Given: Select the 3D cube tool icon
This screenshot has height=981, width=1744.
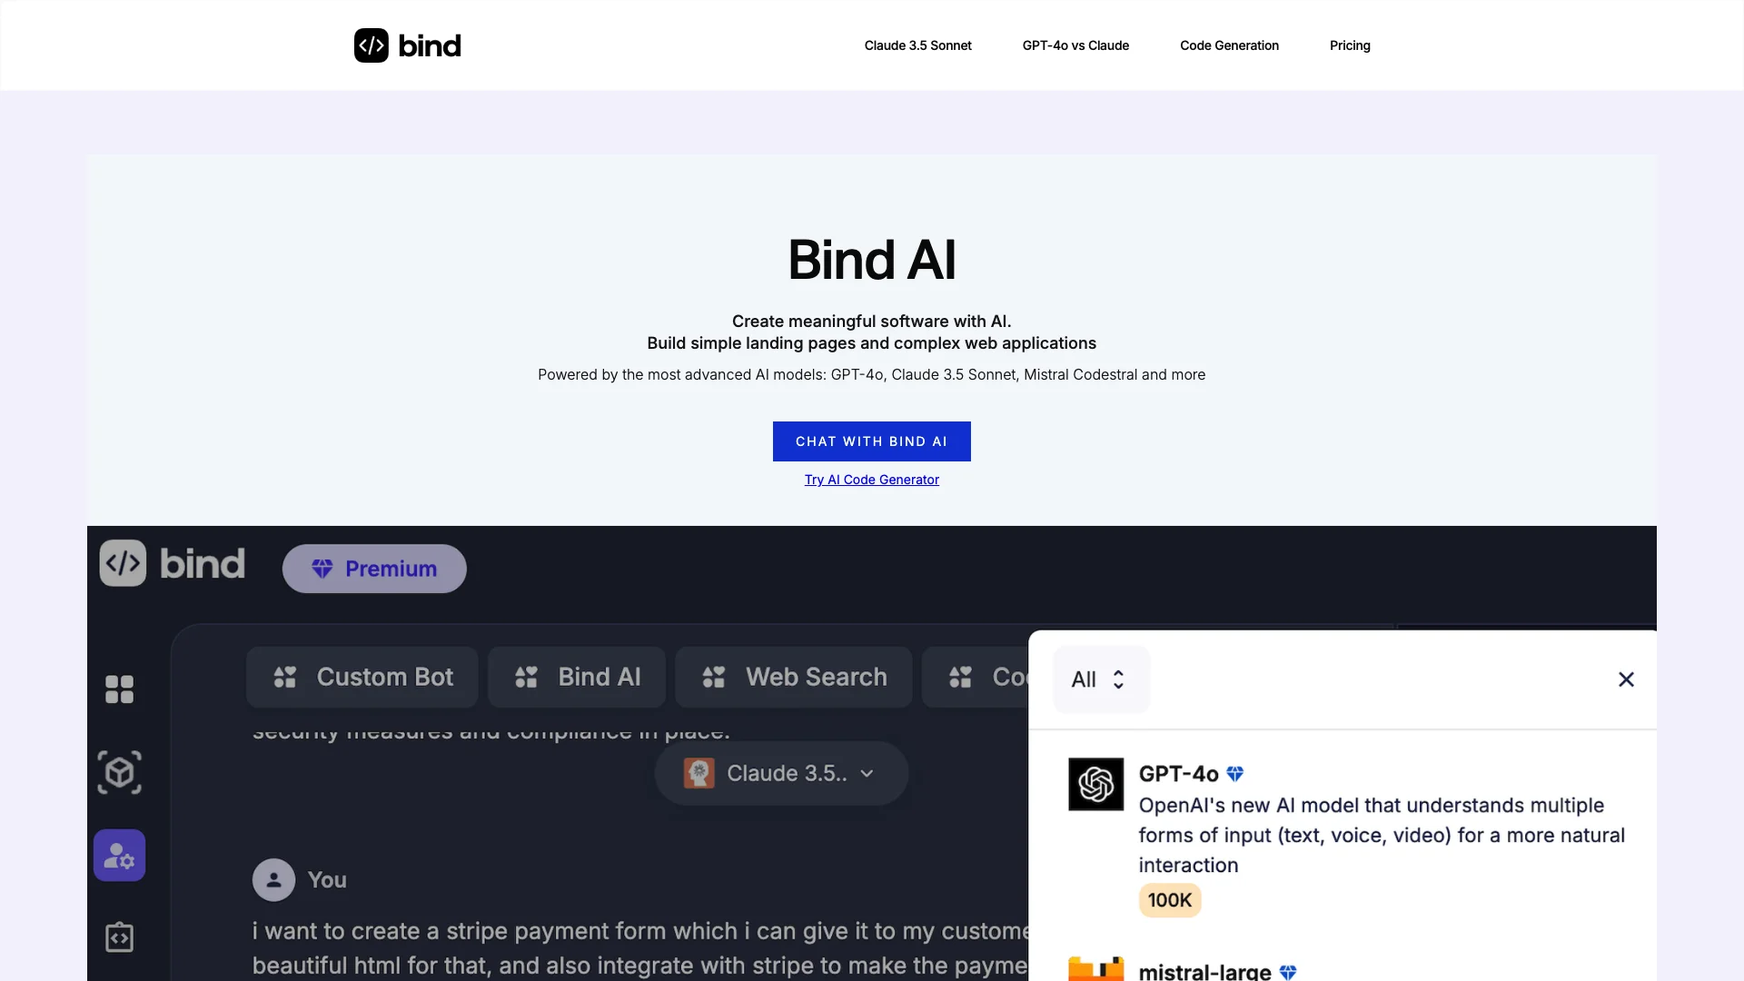Looking at the screenshot, I should tap(120, 771).
